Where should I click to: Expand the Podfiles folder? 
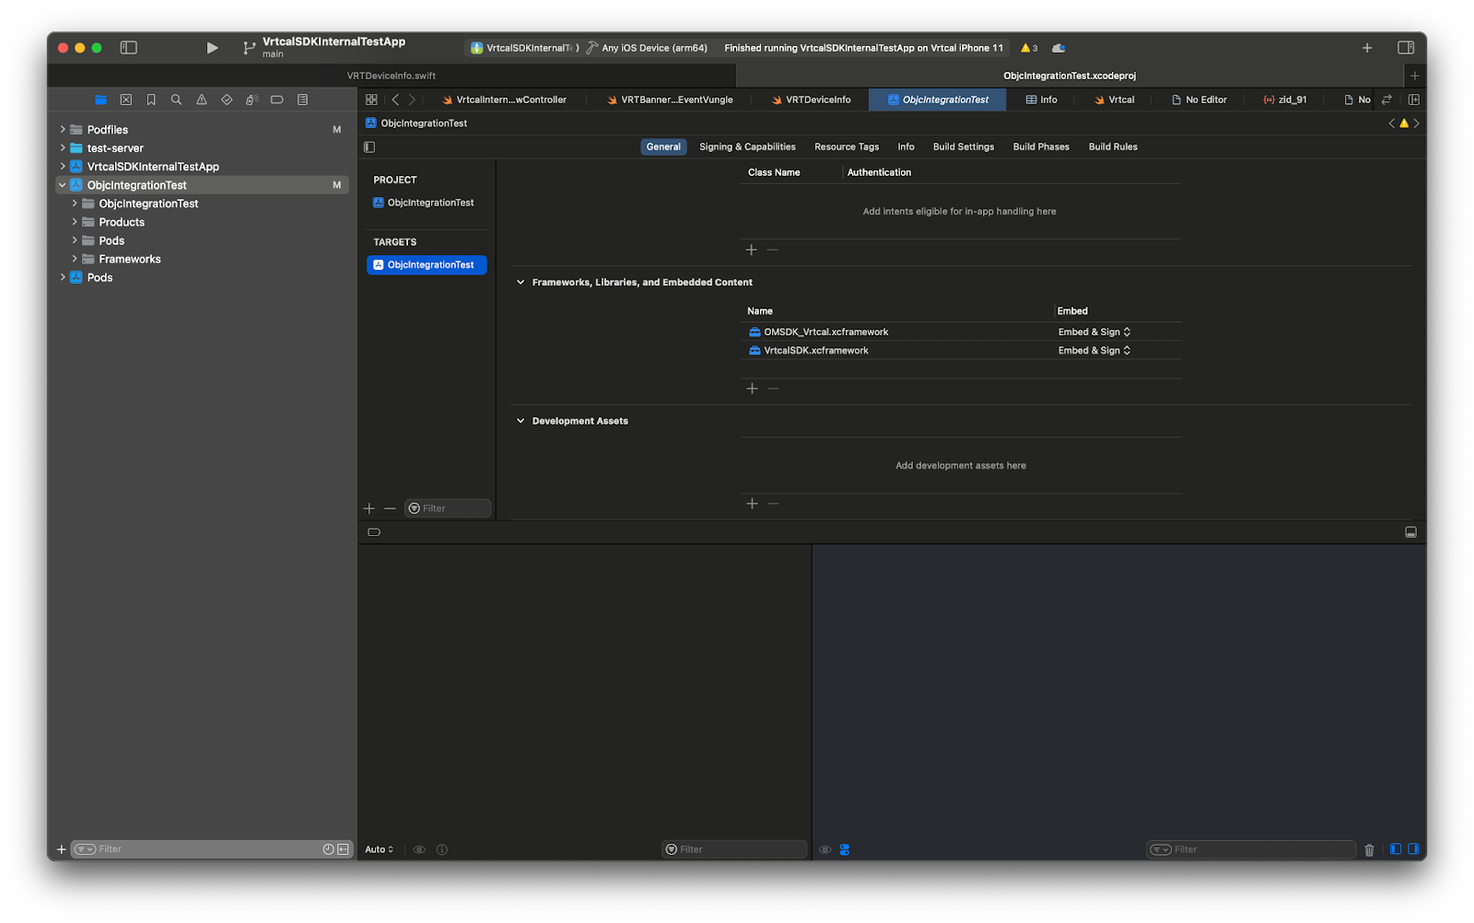pyautogui.click(x=63, y=130)
